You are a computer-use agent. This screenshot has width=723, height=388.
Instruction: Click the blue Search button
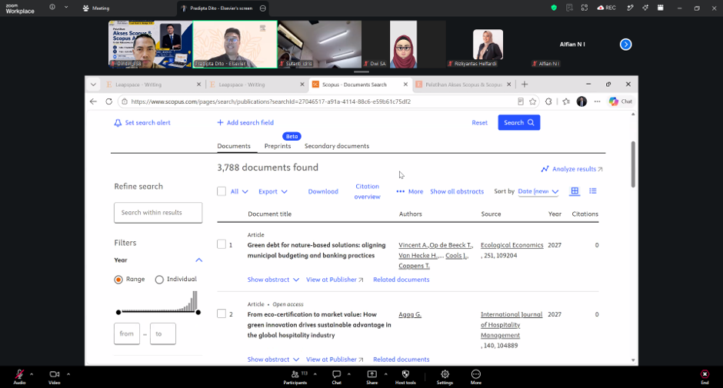[x=518, y=123]
